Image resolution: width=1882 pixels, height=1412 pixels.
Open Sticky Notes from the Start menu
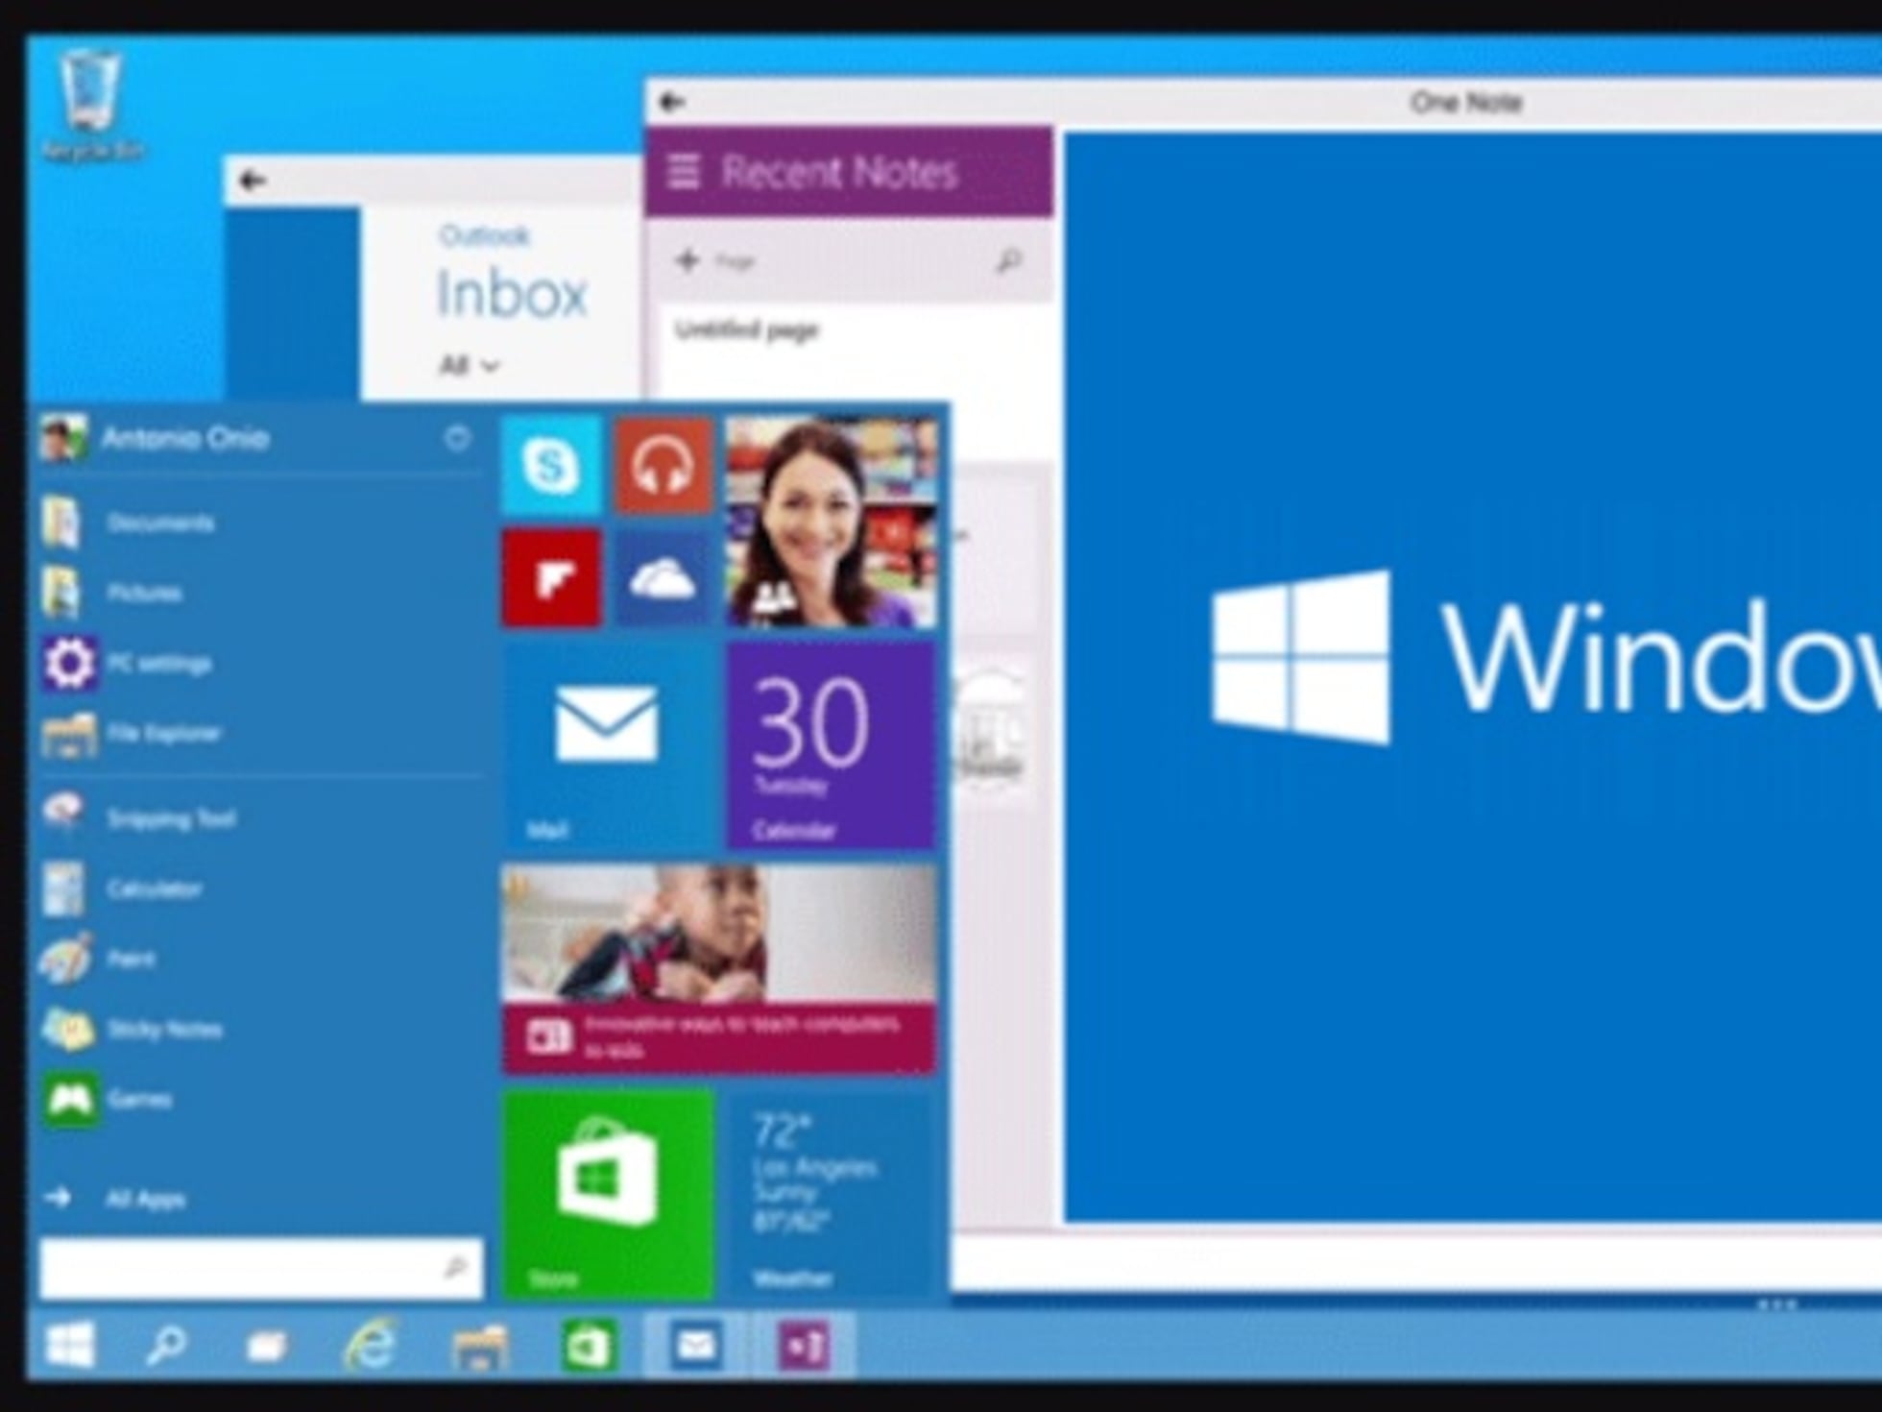(x=133, y=1030)
